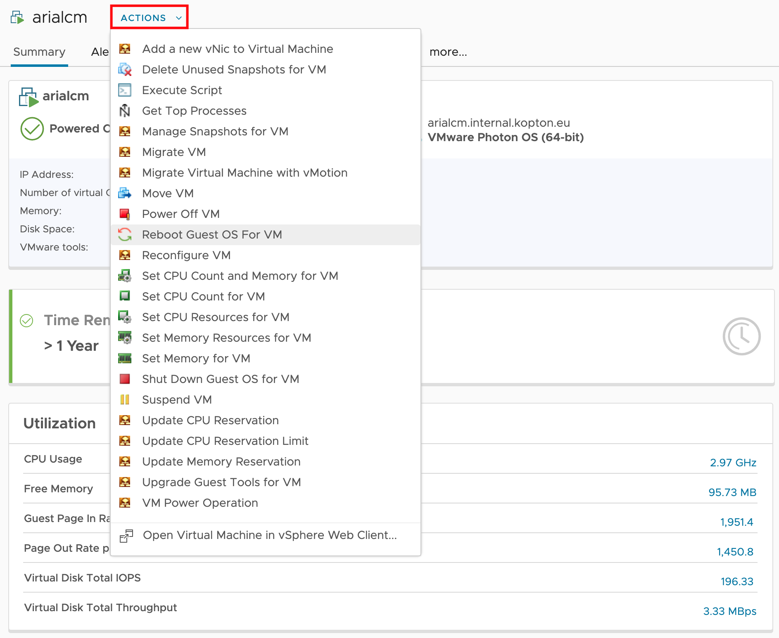Viewport: 779px width, 638px height.
Task: Click the Add a new vNic icon
Action: click(x=125, y=49)
